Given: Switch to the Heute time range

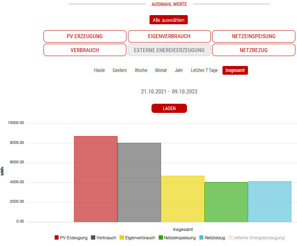Looking at the screenshot, I should (99, 70).
